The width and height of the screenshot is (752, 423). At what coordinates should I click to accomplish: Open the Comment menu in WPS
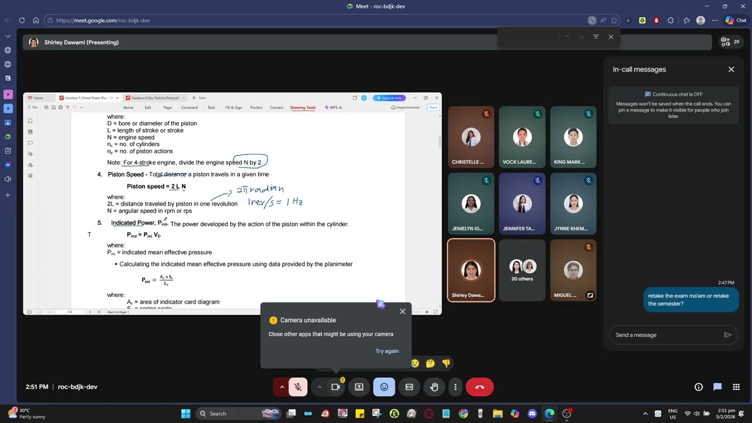(189, 108)
